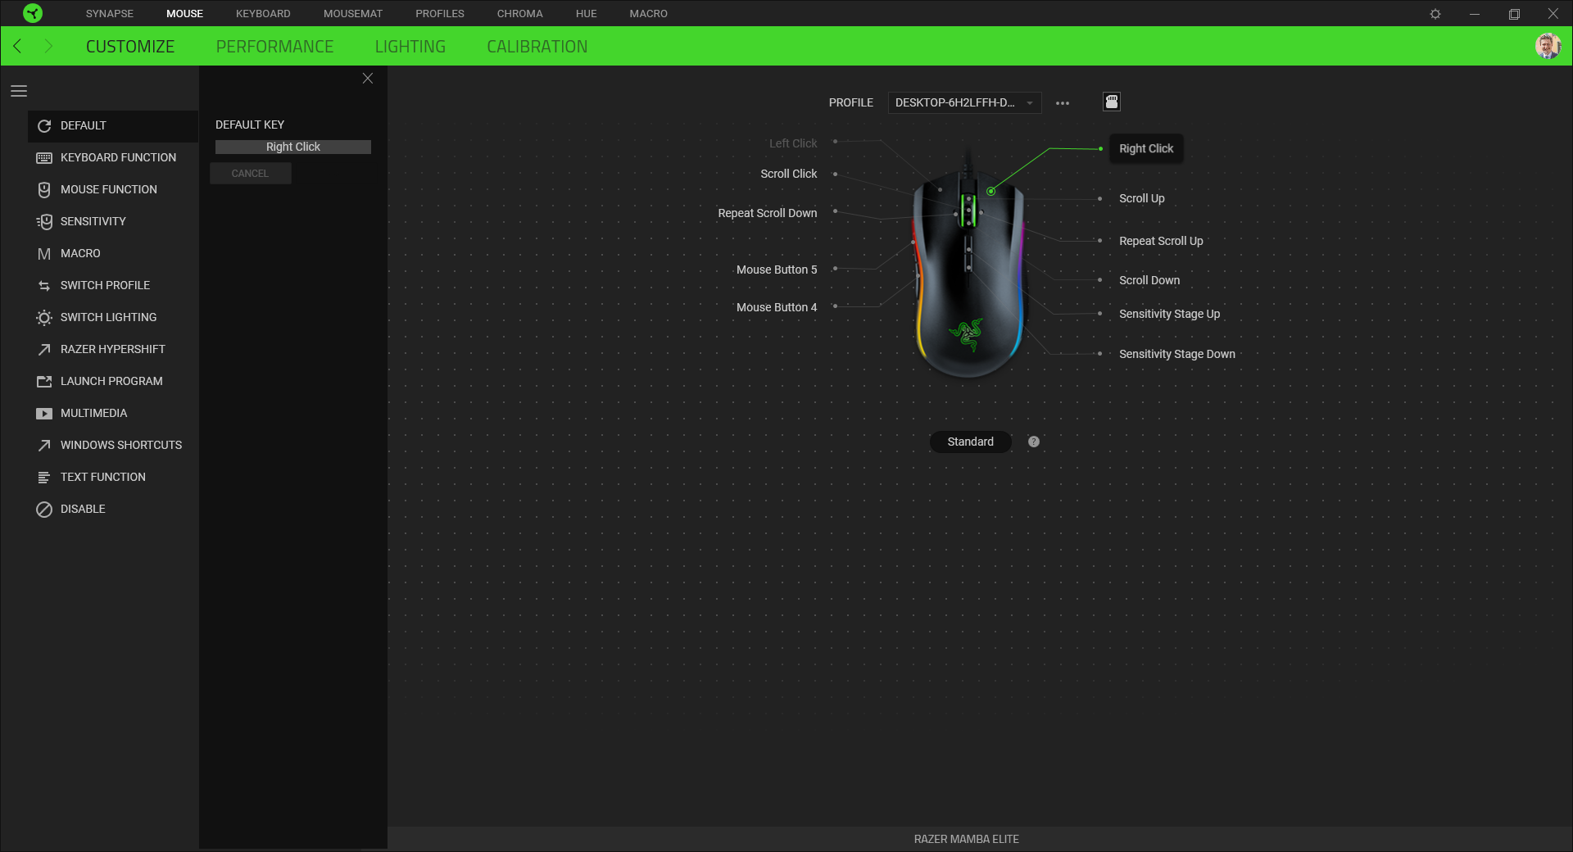The width and height of the screenshot is (1573, 852).
Task: Open settings gear icon
Action: coord(1435,14)
